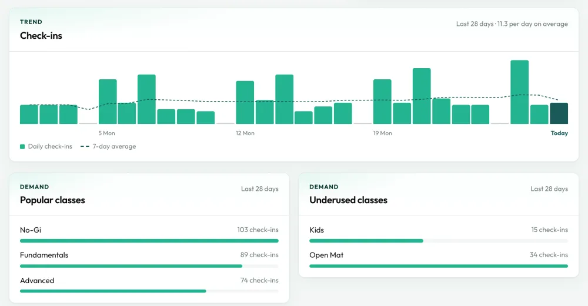Click the bar above the 12 Mon label
588x306 pixels.
245,102
